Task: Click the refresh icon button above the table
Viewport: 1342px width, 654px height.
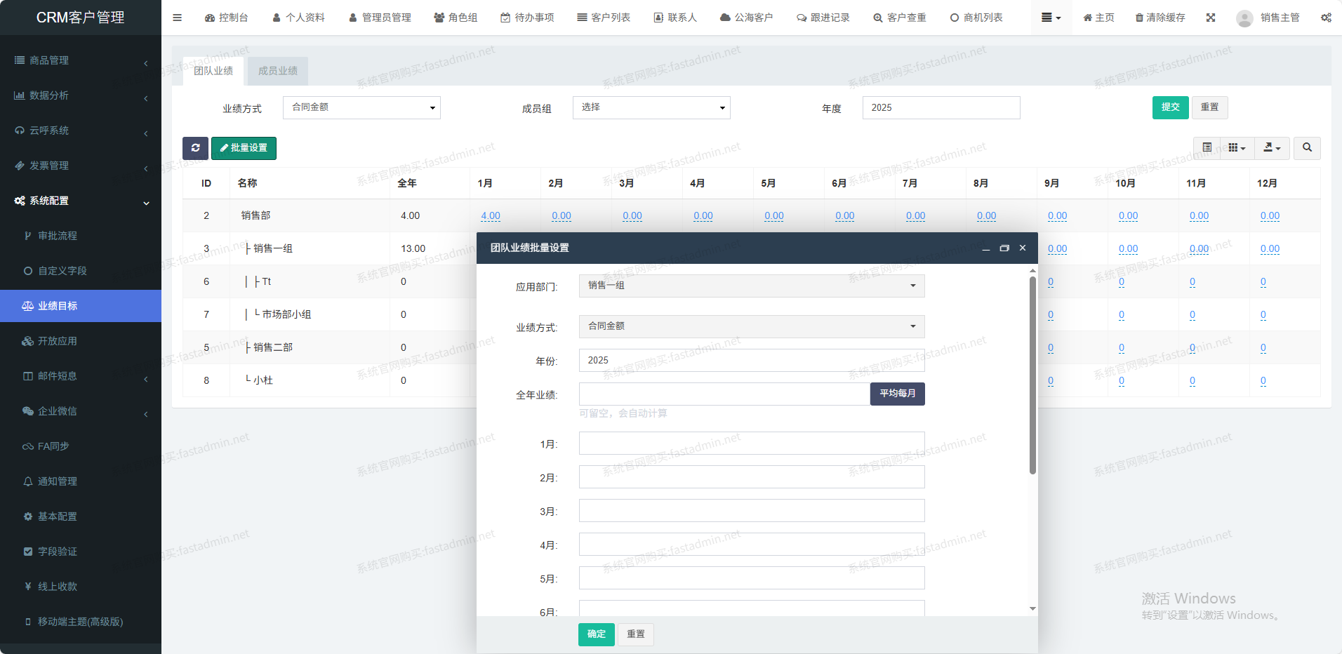Action: tap(195, 148)
